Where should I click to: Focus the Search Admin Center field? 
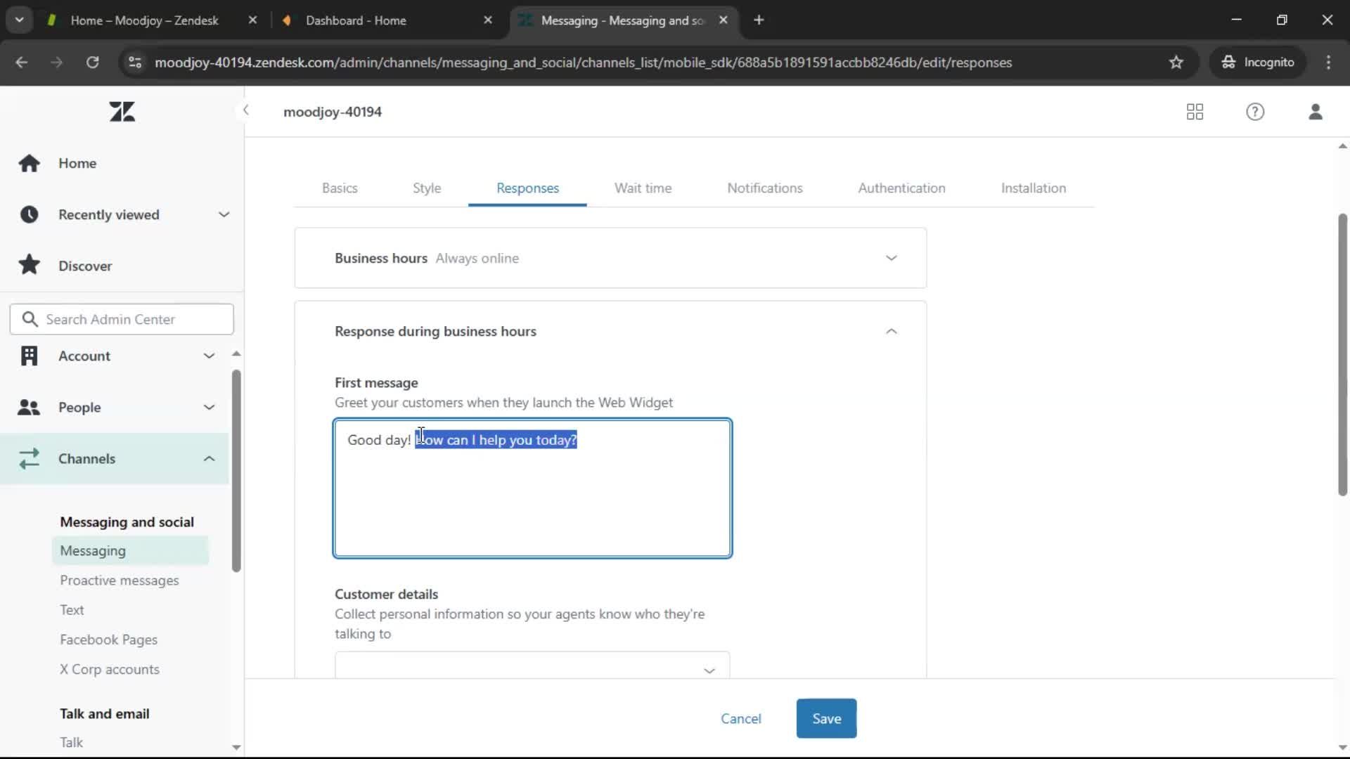122,319
